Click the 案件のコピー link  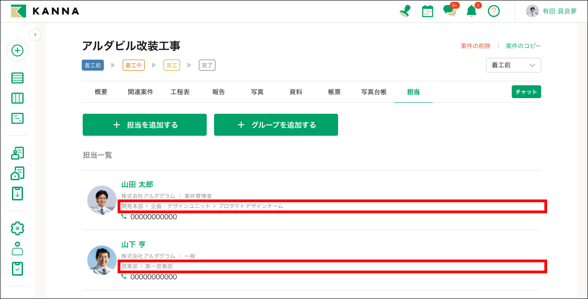point(523,45)
